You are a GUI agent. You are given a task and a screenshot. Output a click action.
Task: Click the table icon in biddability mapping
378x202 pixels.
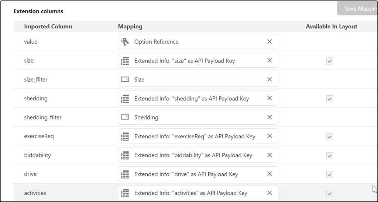[x=125, y=155]
